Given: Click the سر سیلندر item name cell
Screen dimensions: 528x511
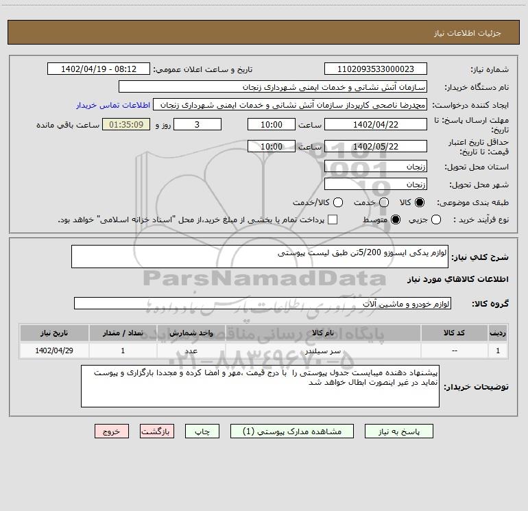Looking at the screenshot, I should click(323, 350).
